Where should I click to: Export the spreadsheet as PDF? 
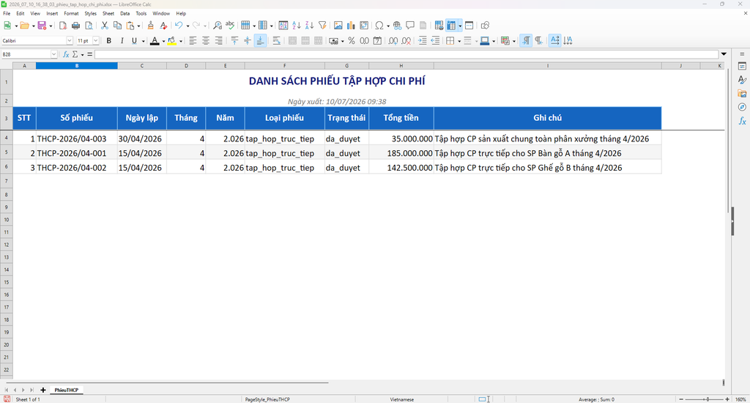(63, 26)
